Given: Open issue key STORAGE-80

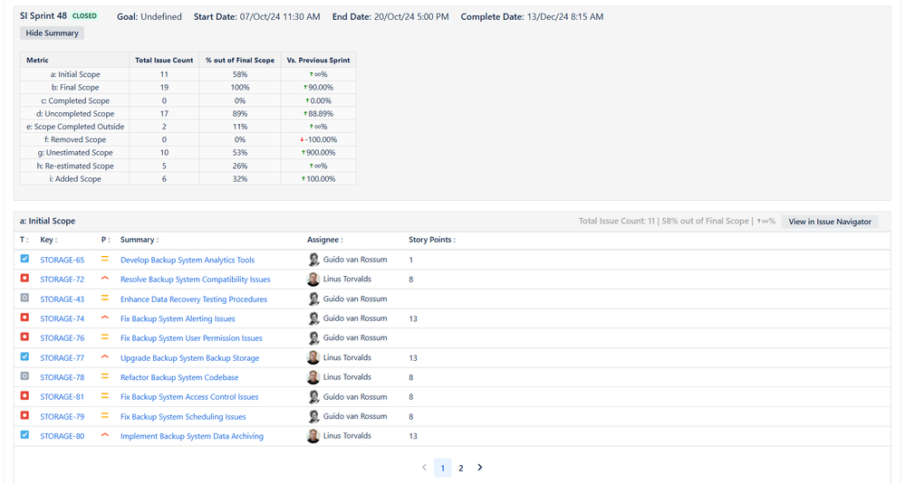Looking at the screenshot, I should click(62, 436).
